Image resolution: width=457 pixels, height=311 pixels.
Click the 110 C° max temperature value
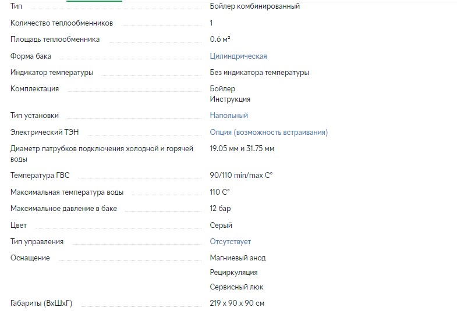pos(219,192)
